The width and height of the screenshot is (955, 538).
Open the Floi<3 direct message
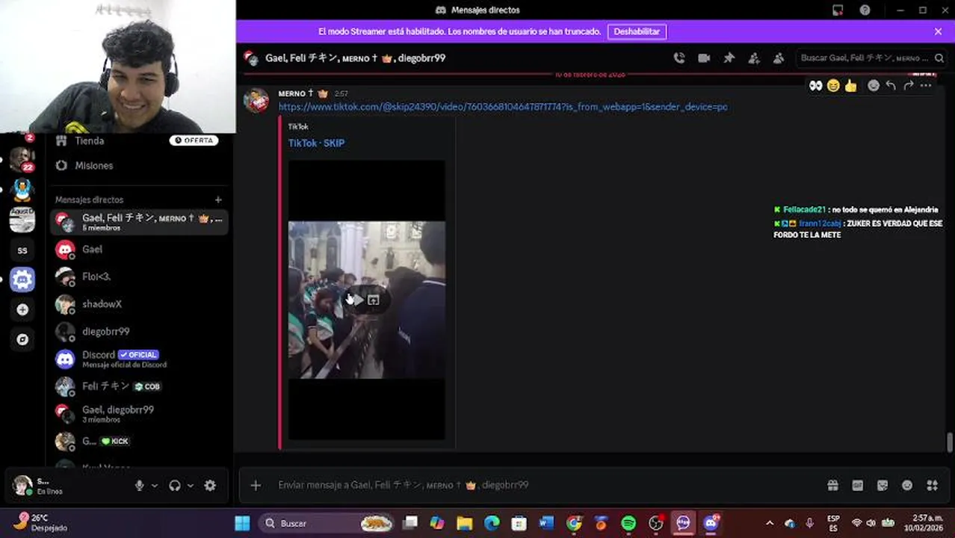click(139, 276)
